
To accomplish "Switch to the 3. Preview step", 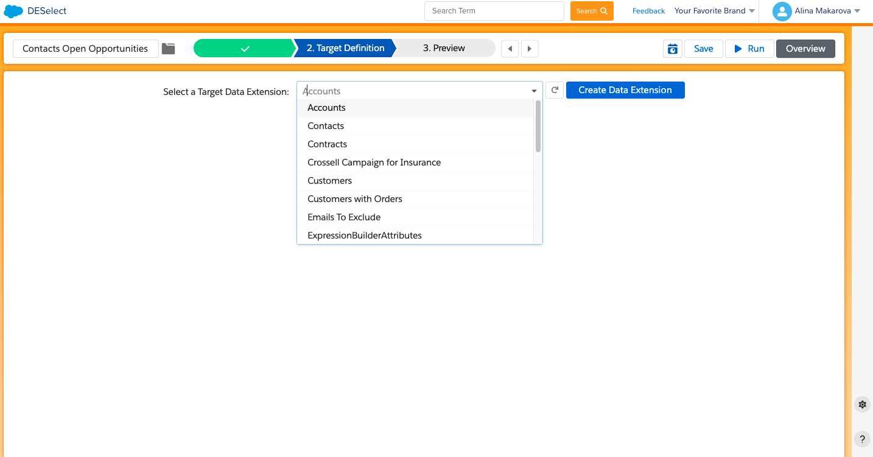I will pyautogui.click(x=444, y=48).
